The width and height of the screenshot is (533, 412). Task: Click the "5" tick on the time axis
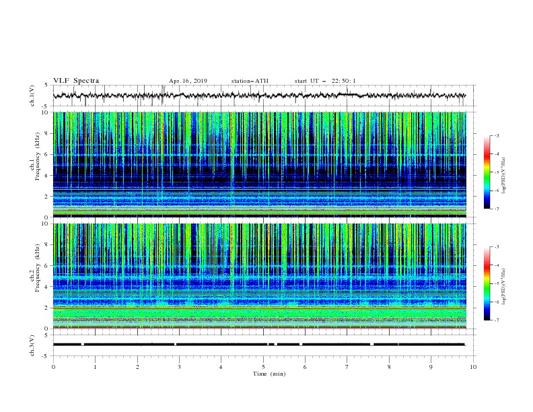pyautogui.click(x=263, y=367)
